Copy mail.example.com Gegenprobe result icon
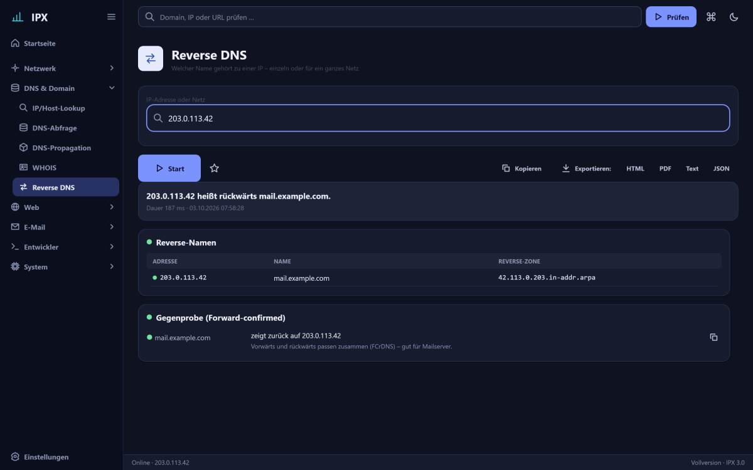 point(713,337)
